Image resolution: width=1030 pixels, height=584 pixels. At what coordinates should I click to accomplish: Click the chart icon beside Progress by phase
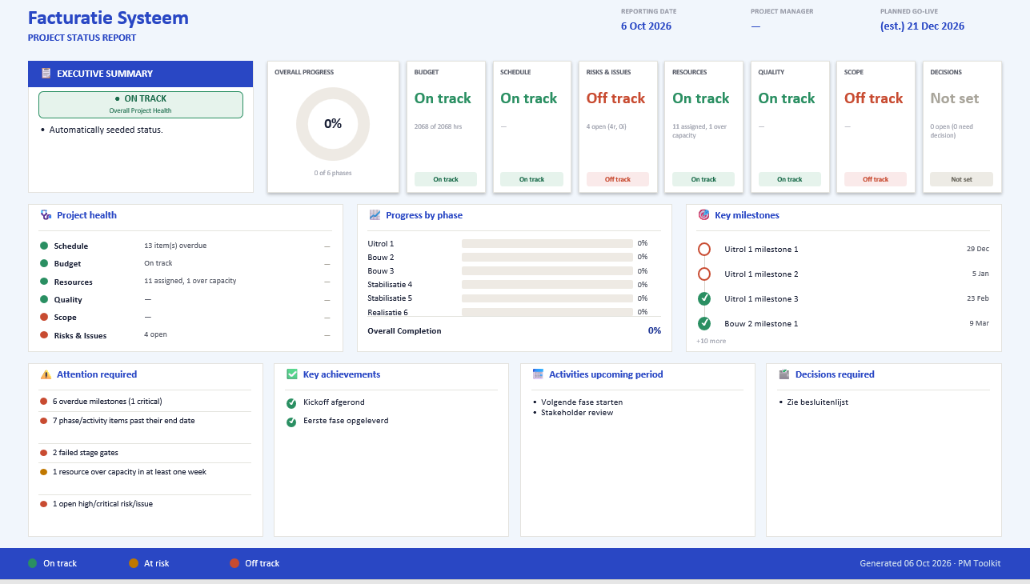pos(375,215)
